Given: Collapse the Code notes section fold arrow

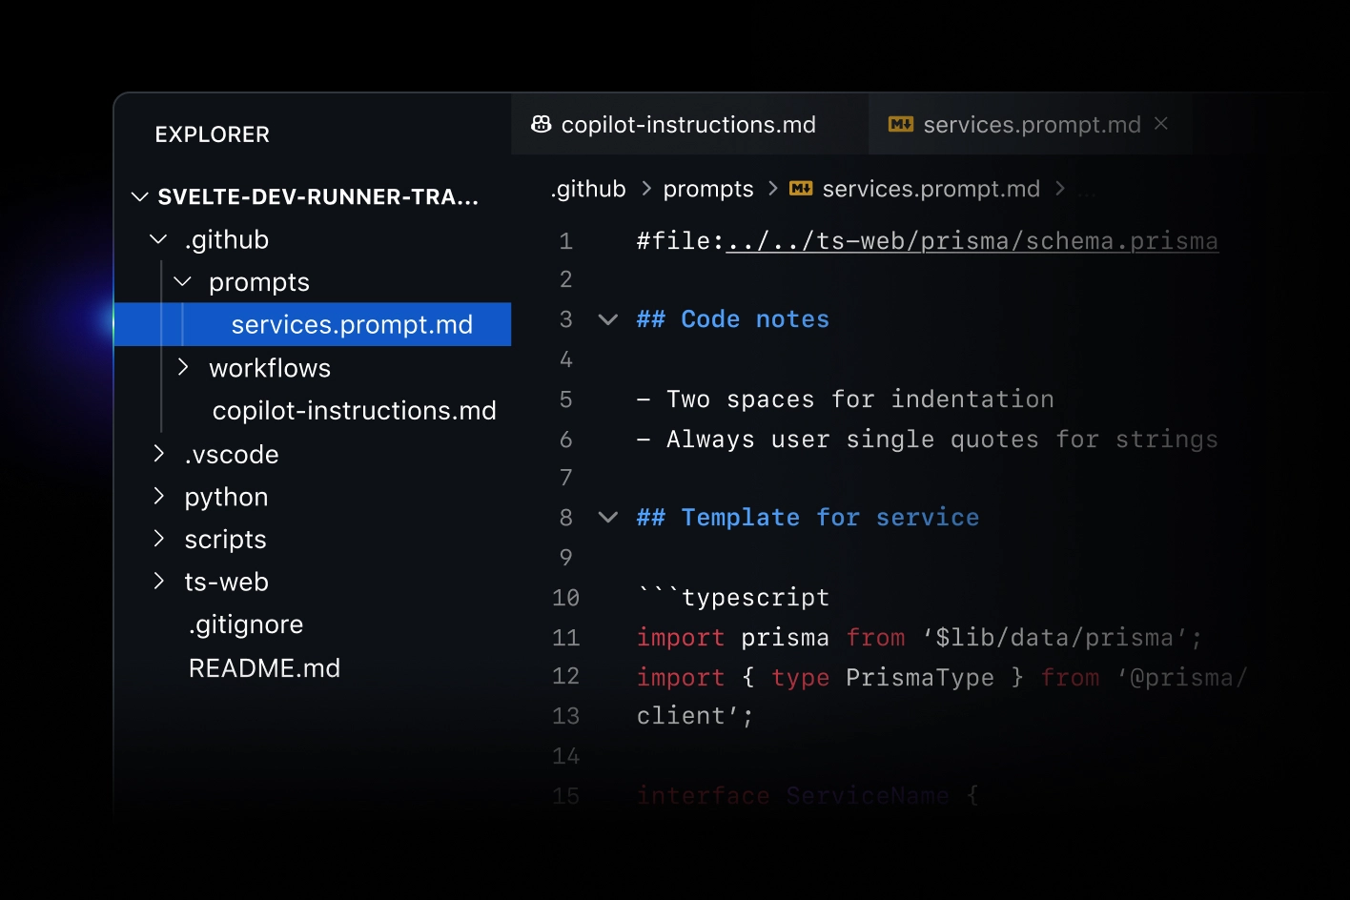Looking at the screenshot, I should [x=607, y=319].
